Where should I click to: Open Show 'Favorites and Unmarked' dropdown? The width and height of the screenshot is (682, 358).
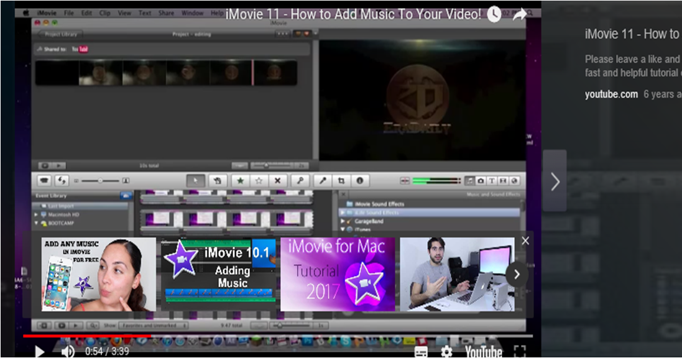point(154,326)
